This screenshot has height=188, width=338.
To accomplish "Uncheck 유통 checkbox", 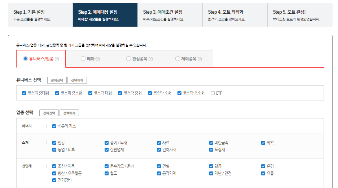I will click(263, 173).
